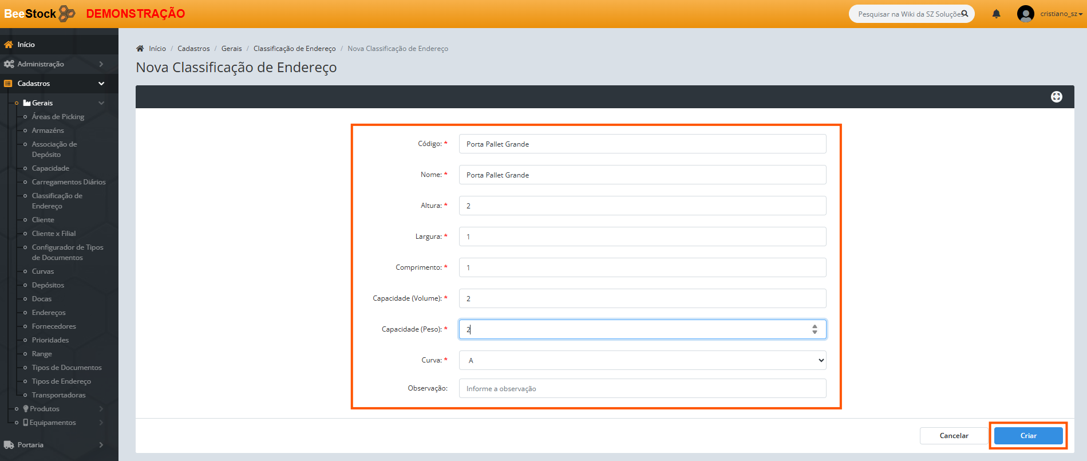Viewport: 1087px width, 461px height.
Task: Click the search magnifier icon in Wiki search
Action: pos(965,14)
